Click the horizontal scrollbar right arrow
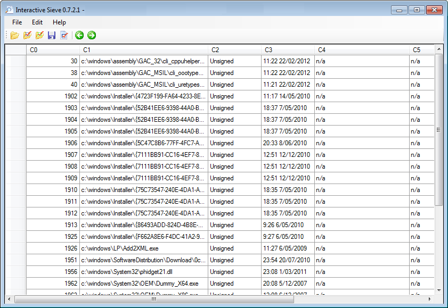This screenshot has width=448, height=308. click(x=430, y=299)
